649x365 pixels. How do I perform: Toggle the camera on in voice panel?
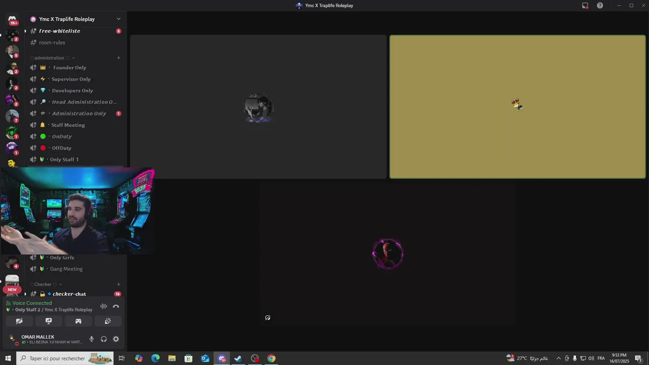click(x=19, y=321)
